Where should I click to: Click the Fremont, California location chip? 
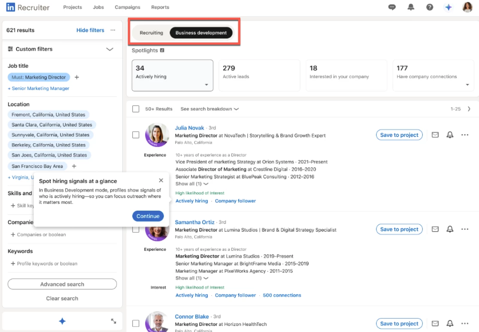tap(49, 115)
